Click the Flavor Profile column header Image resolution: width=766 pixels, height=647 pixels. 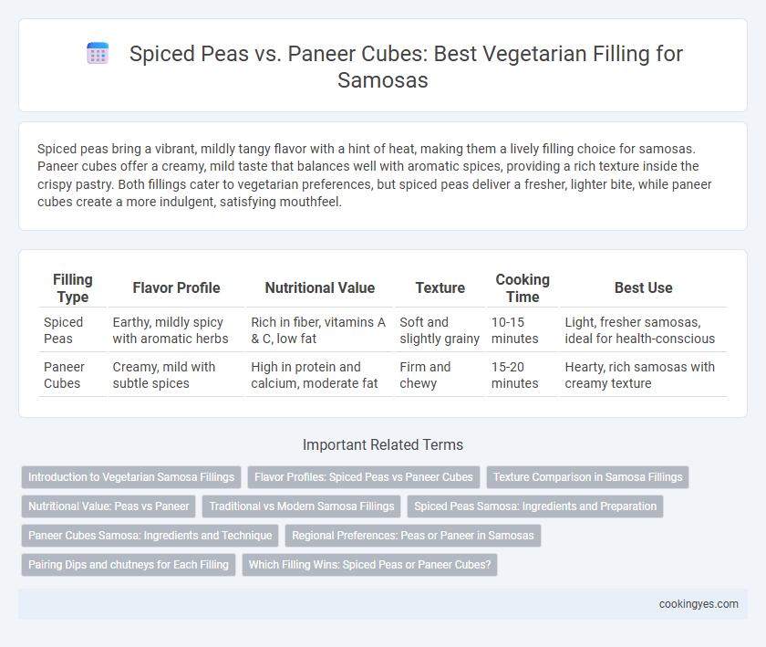[x=176, y=288]
